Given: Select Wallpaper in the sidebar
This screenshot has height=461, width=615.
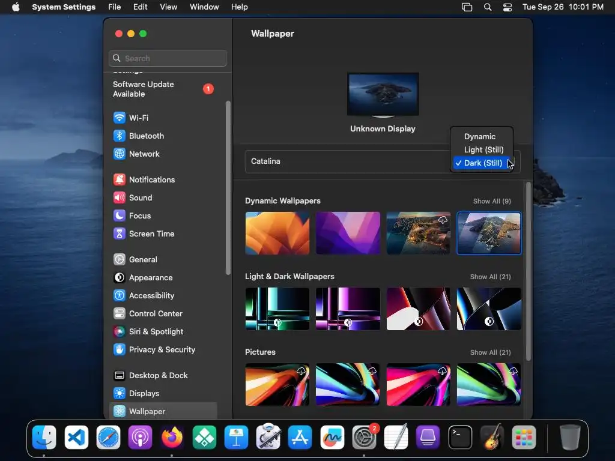Looking at the screenshot, I should coord(163,411).
